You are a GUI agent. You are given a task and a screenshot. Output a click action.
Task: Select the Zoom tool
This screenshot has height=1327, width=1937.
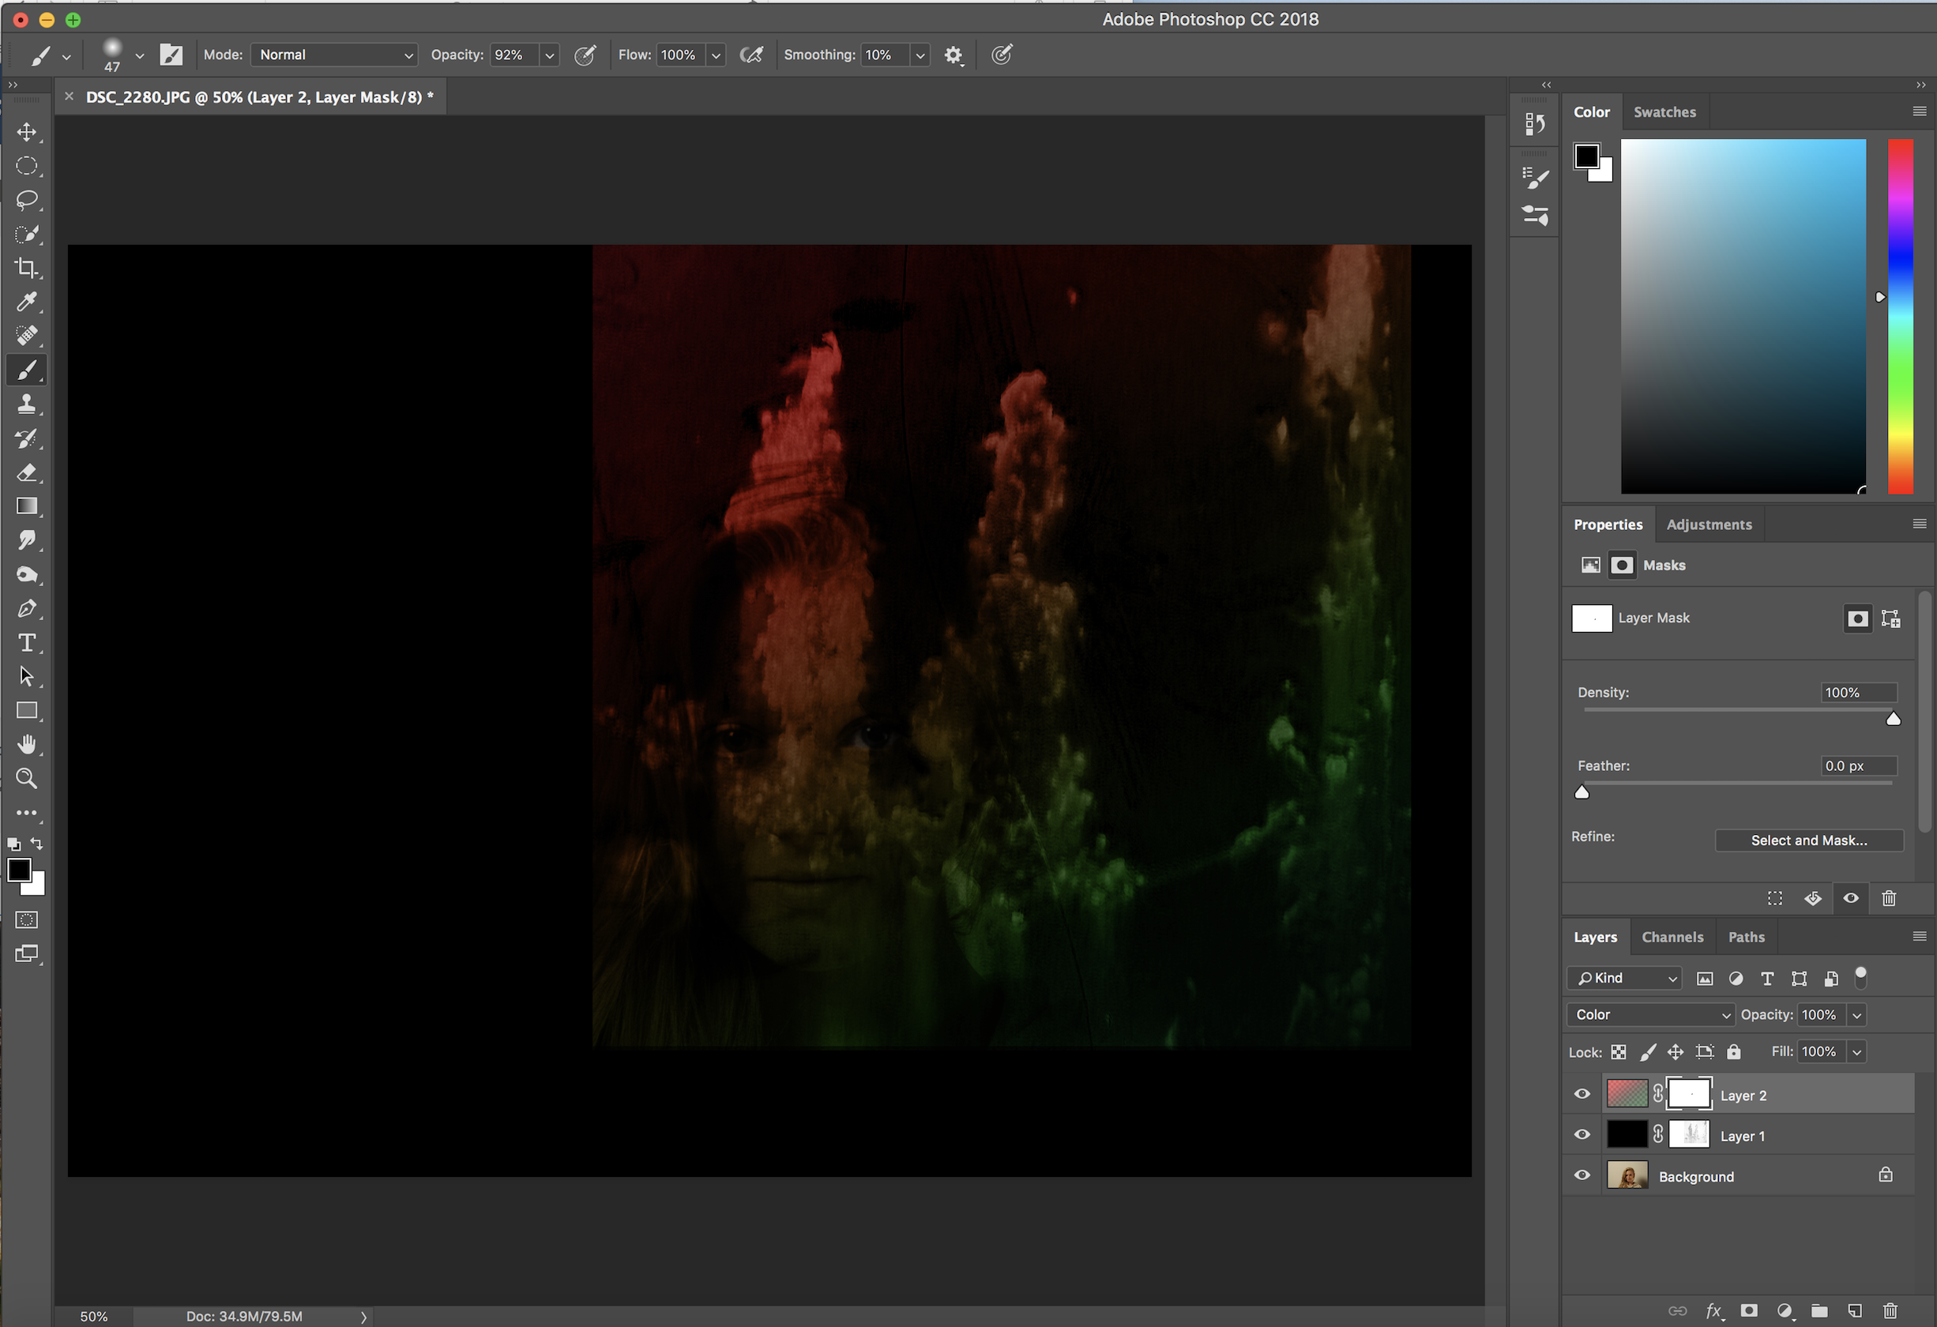(27, 779)
